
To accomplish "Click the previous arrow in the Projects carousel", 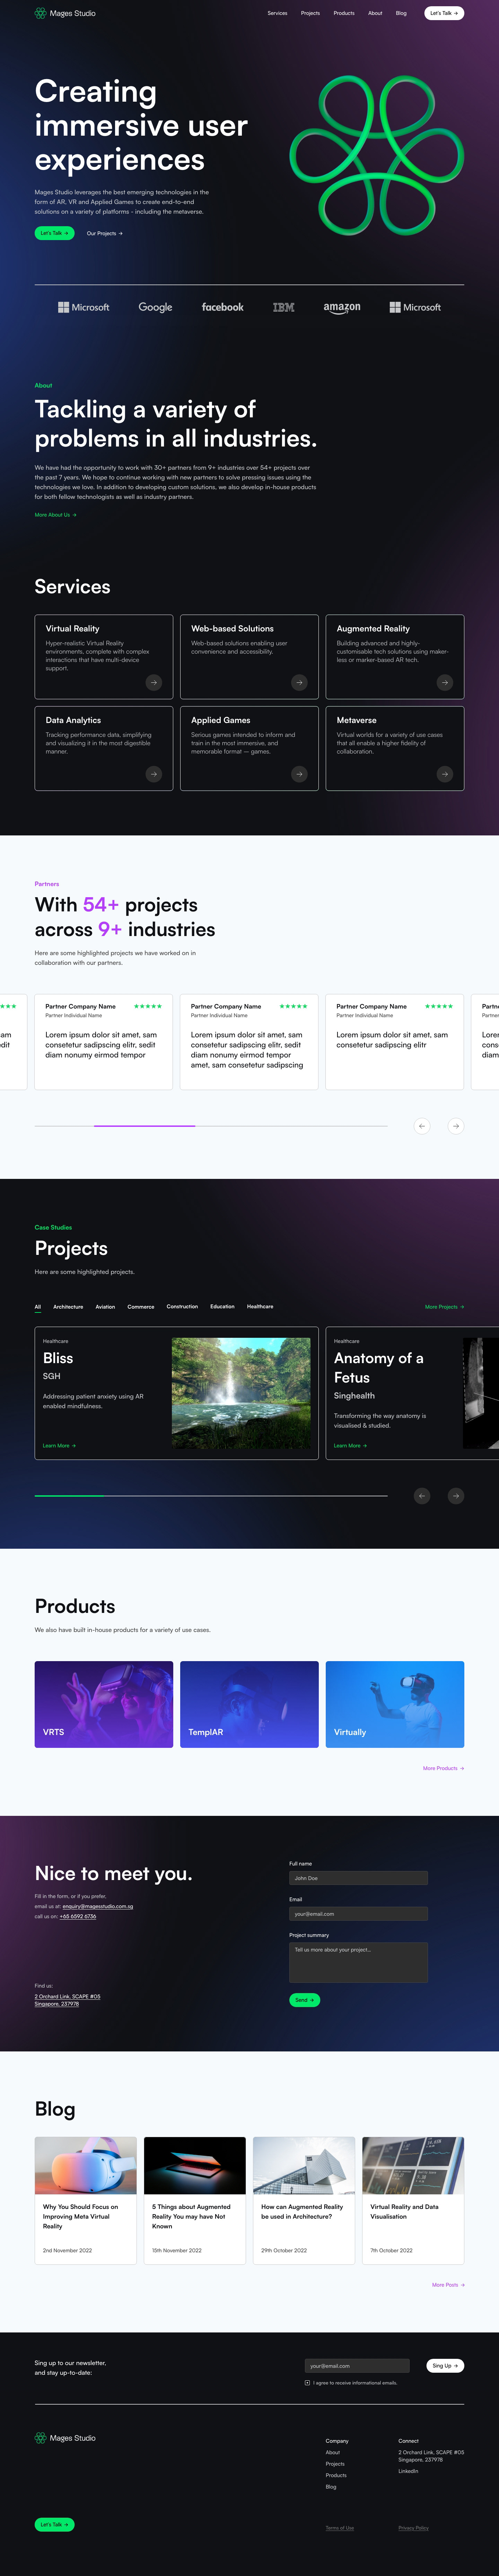I will click(422, 1496).
